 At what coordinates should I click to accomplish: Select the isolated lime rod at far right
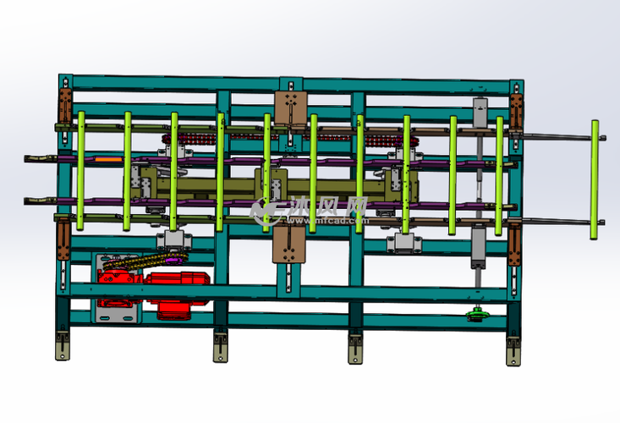(595, 179)
